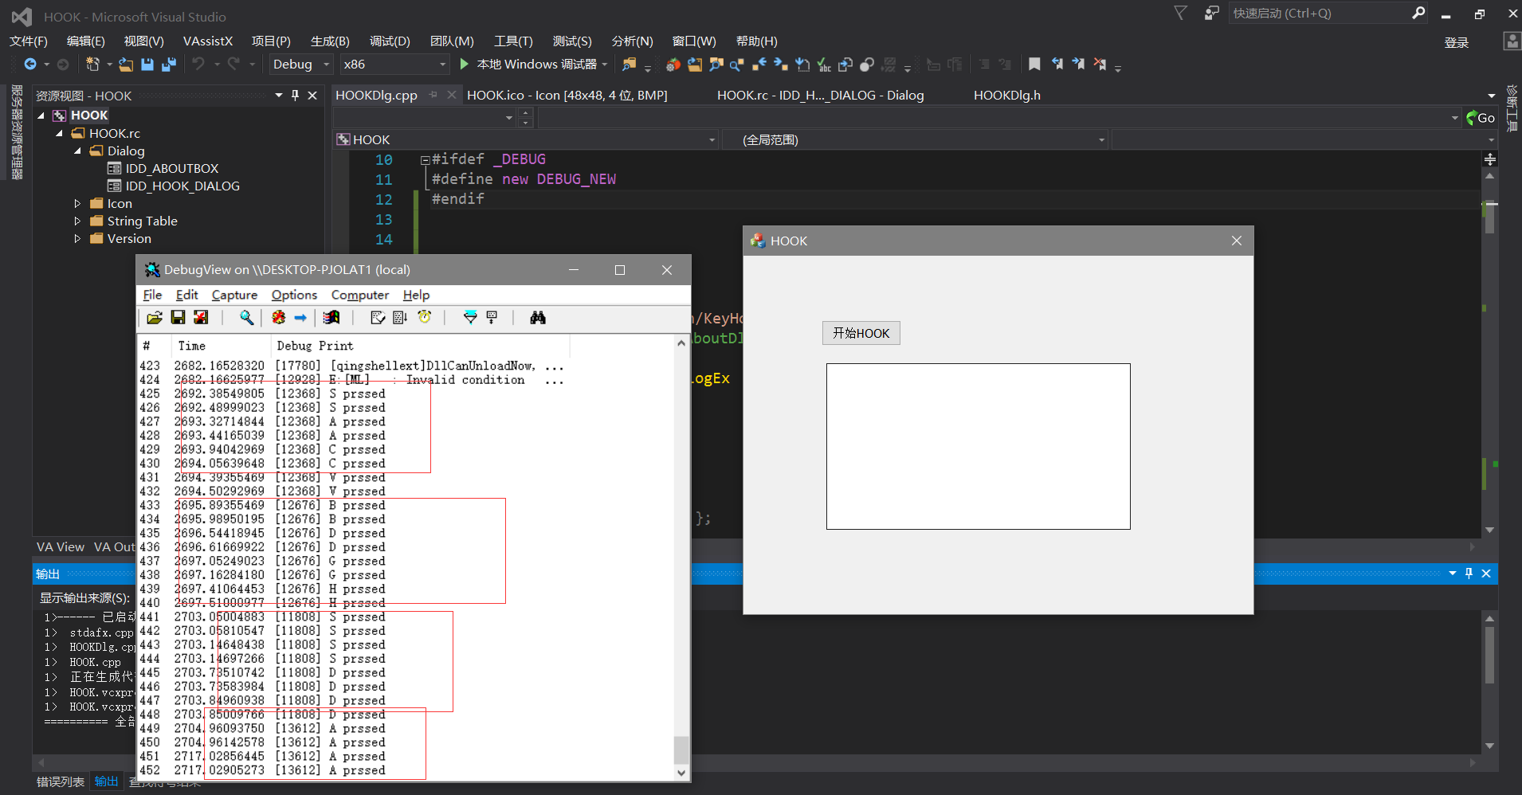Click the history depth icon in DebugView

coord(492,318)
